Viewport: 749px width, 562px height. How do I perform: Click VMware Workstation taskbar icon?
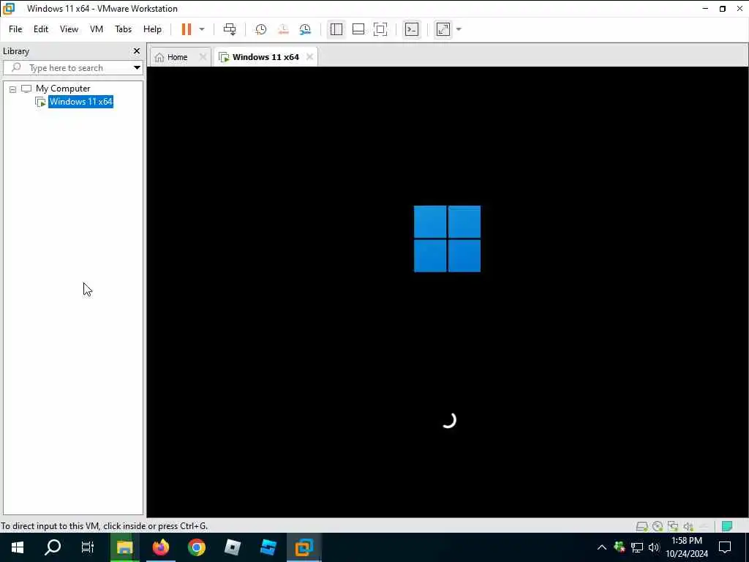[x=304, y=547]
